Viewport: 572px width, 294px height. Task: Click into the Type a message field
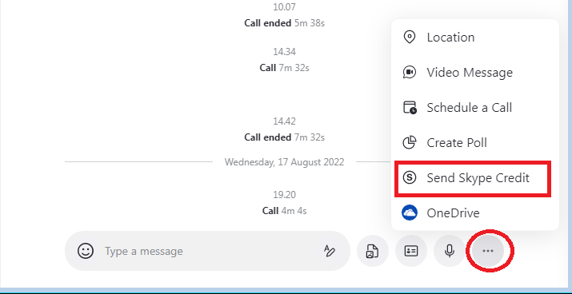208,251
